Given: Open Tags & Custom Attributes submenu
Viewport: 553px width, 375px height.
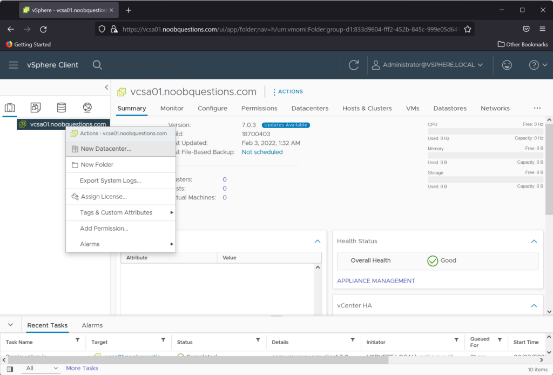Looking at the screenshot, I should (120, 212).
